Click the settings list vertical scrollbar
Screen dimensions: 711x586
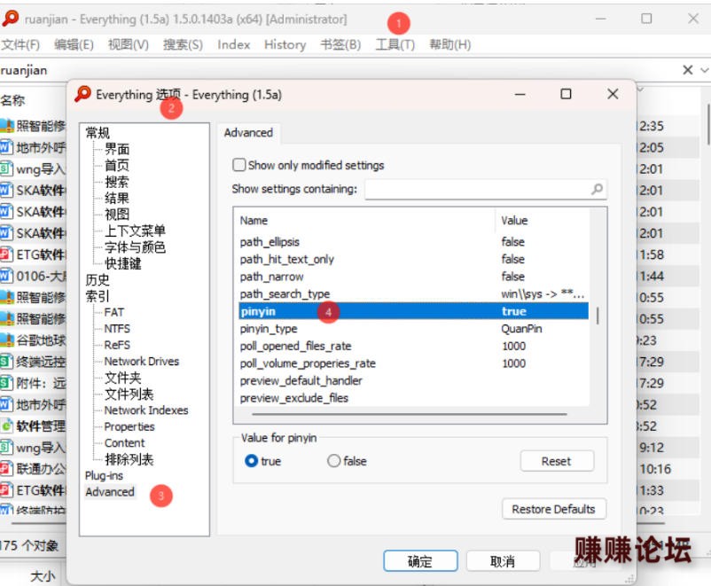[x=598, y=316]
